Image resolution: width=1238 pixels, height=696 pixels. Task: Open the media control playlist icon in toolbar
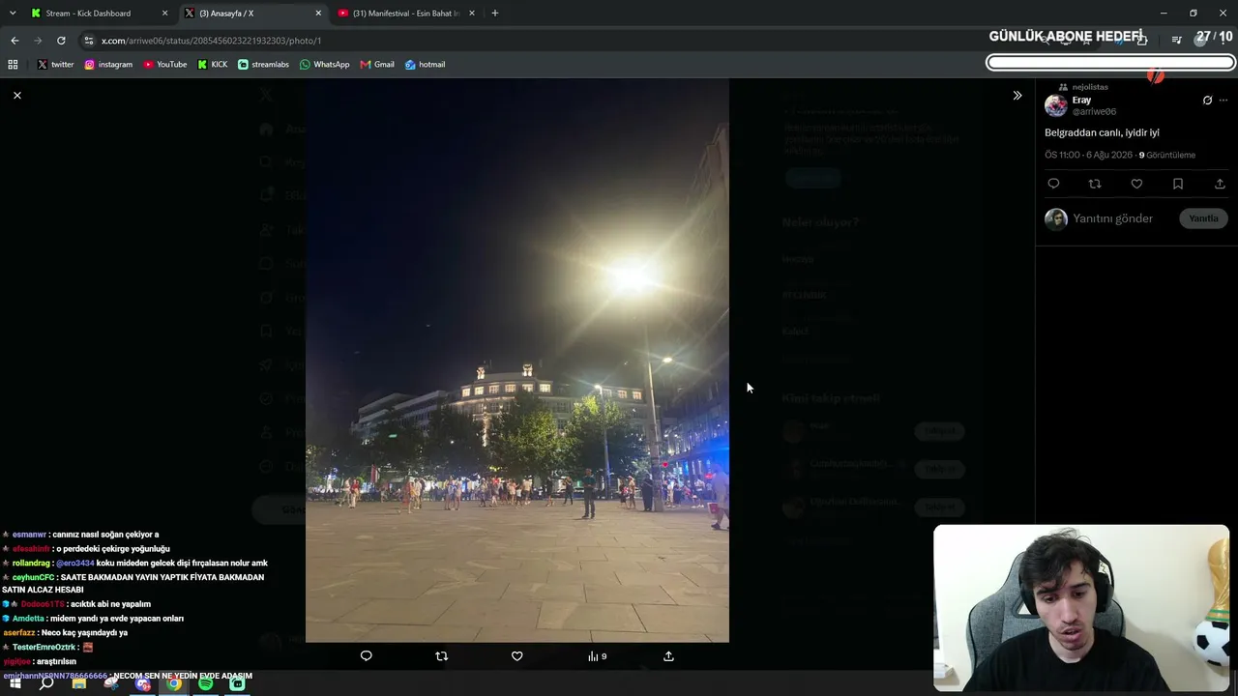point(1177,41)
